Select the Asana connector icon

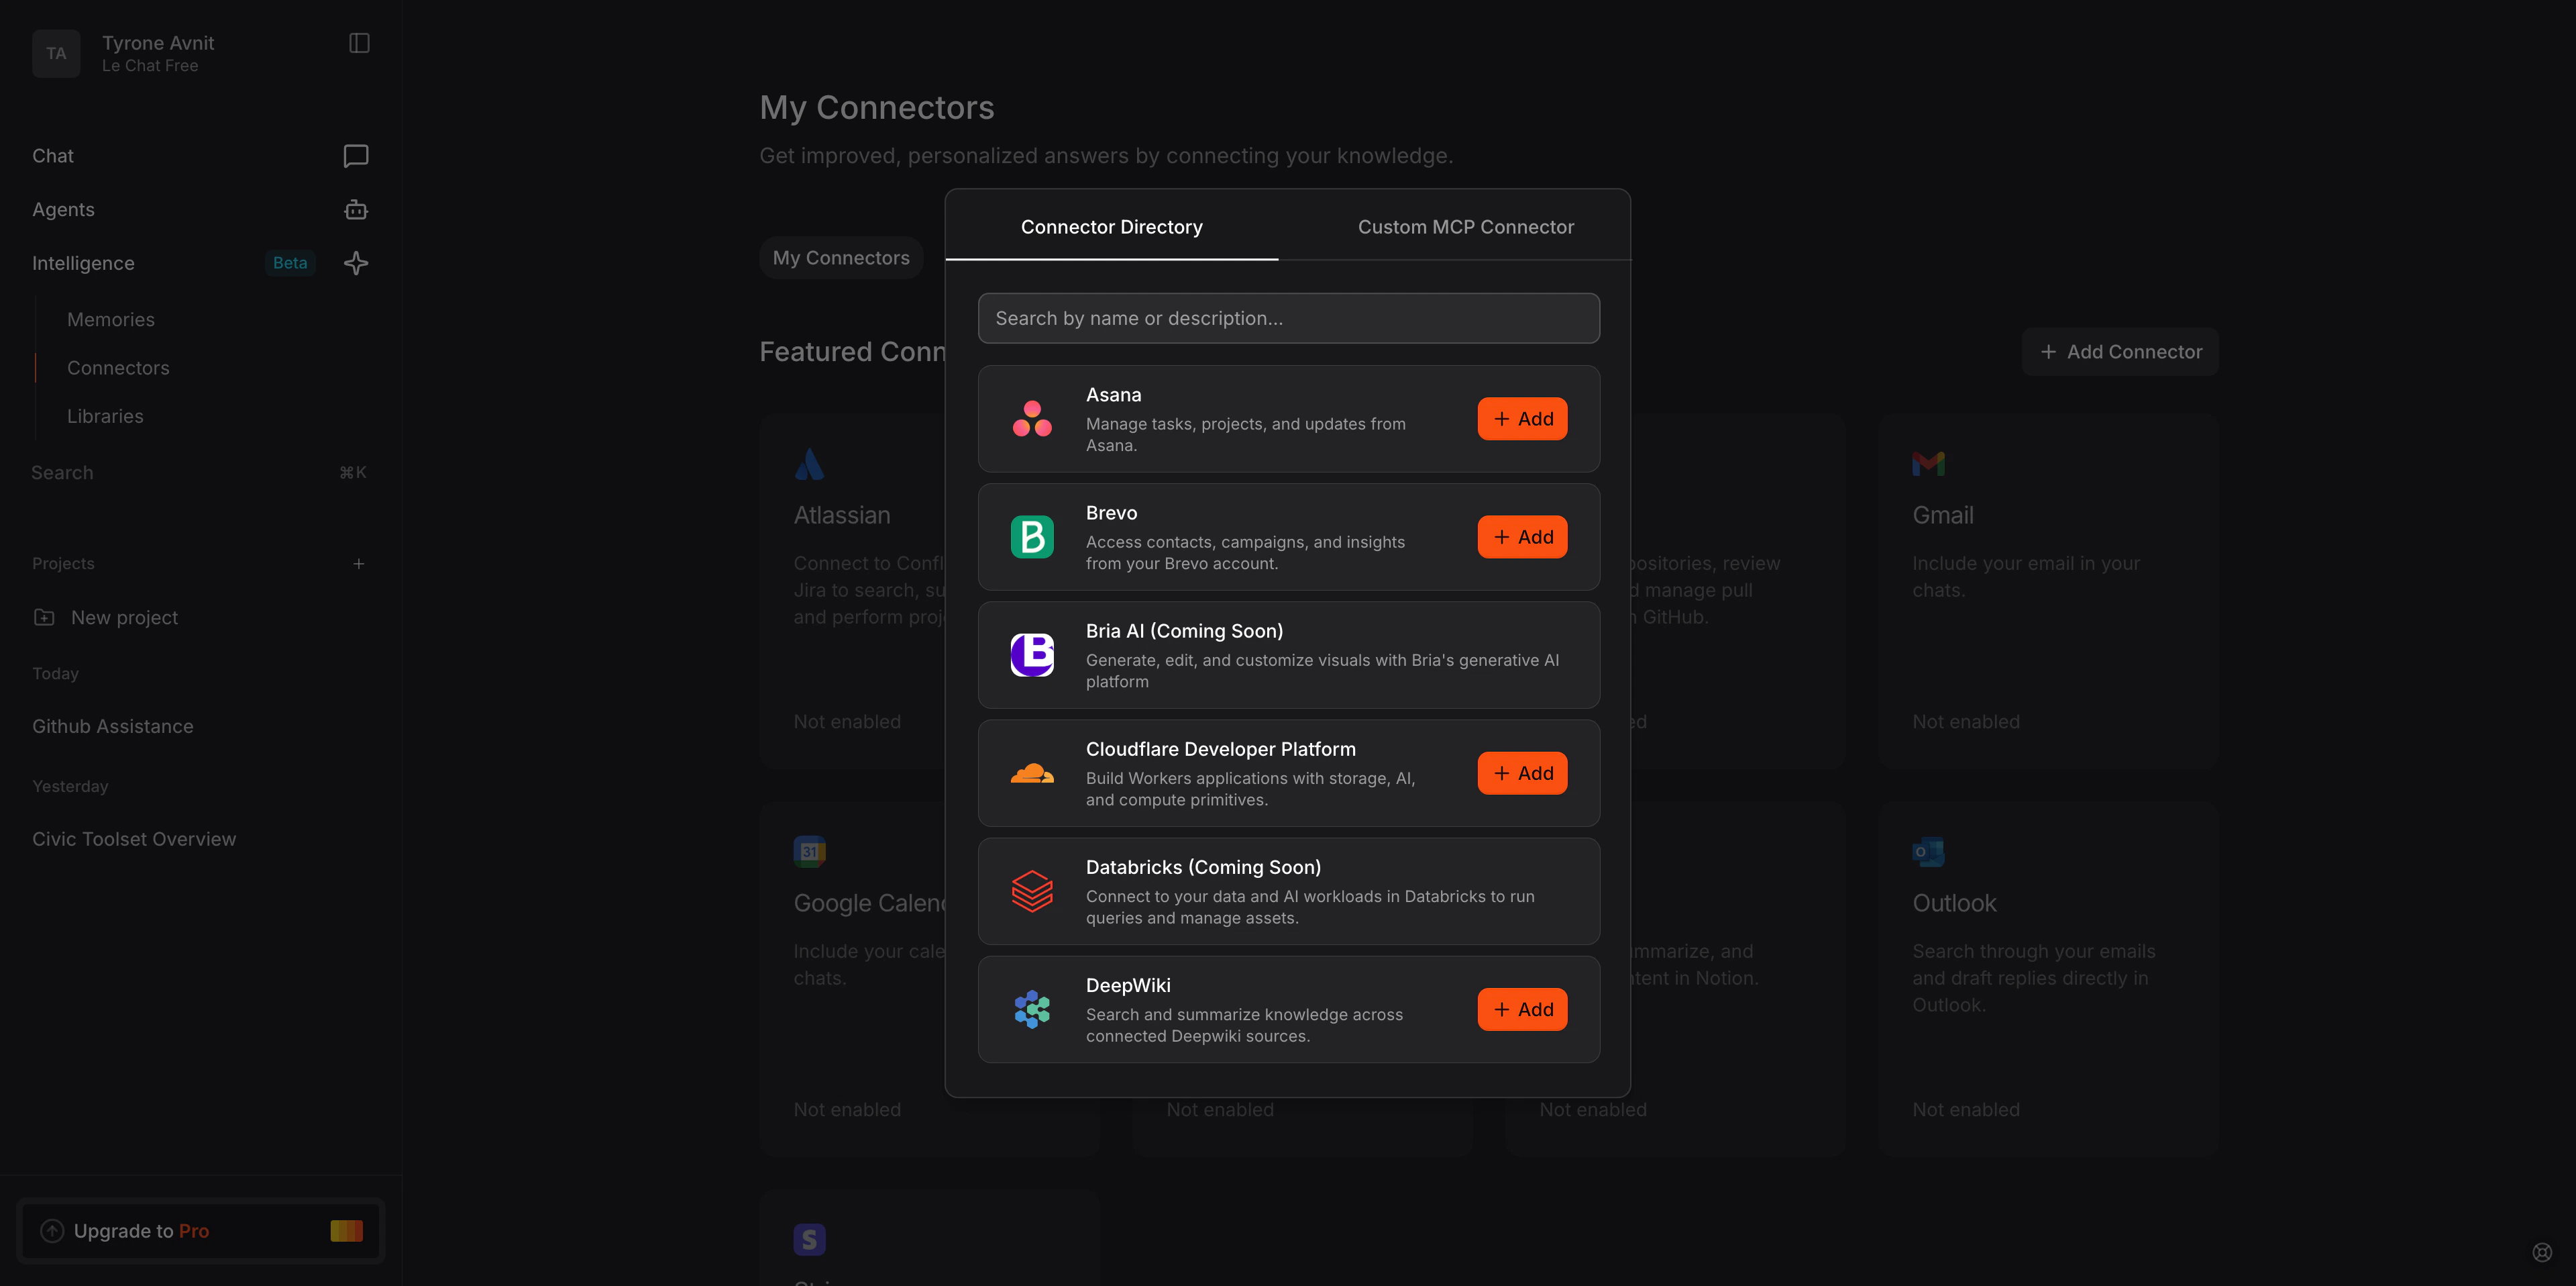coord(1032,418)
